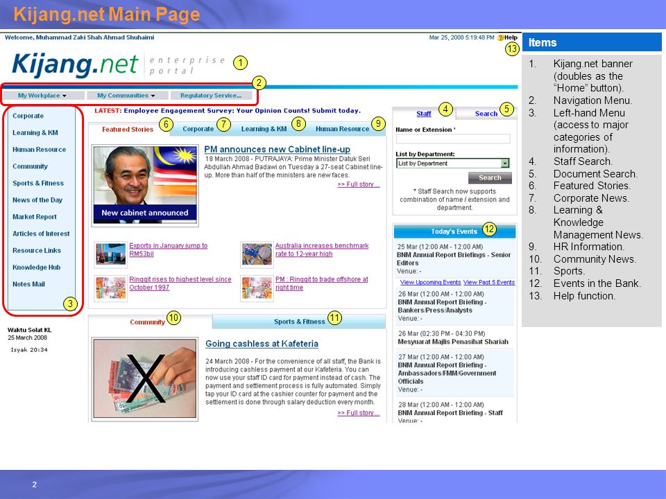Open Knowledge Hub link
The width and height of the screenshot is (666, 499).
pyautogui.click(x=37, y=268)
